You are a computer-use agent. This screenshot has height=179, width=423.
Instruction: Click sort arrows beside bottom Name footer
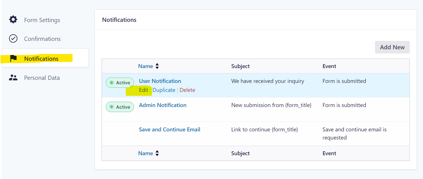pos(157,153)
